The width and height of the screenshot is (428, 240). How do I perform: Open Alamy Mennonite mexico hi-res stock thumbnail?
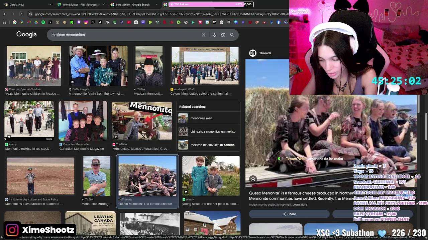click(x=29, y=121)
